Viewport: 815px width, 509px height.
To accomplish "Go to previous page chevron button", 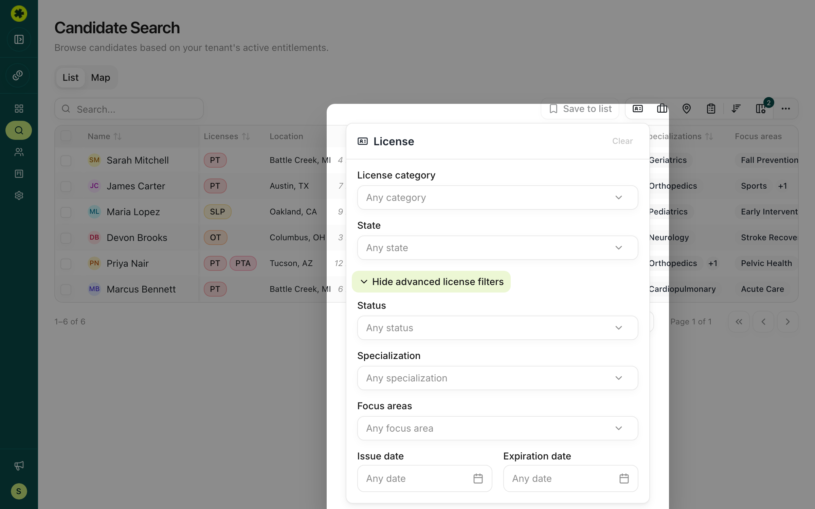I will pos(763,322).
